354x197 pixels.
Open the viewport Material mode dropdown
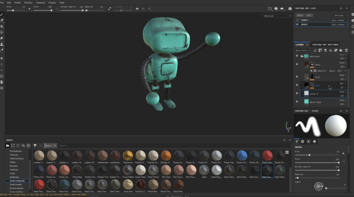coord(277,16)
